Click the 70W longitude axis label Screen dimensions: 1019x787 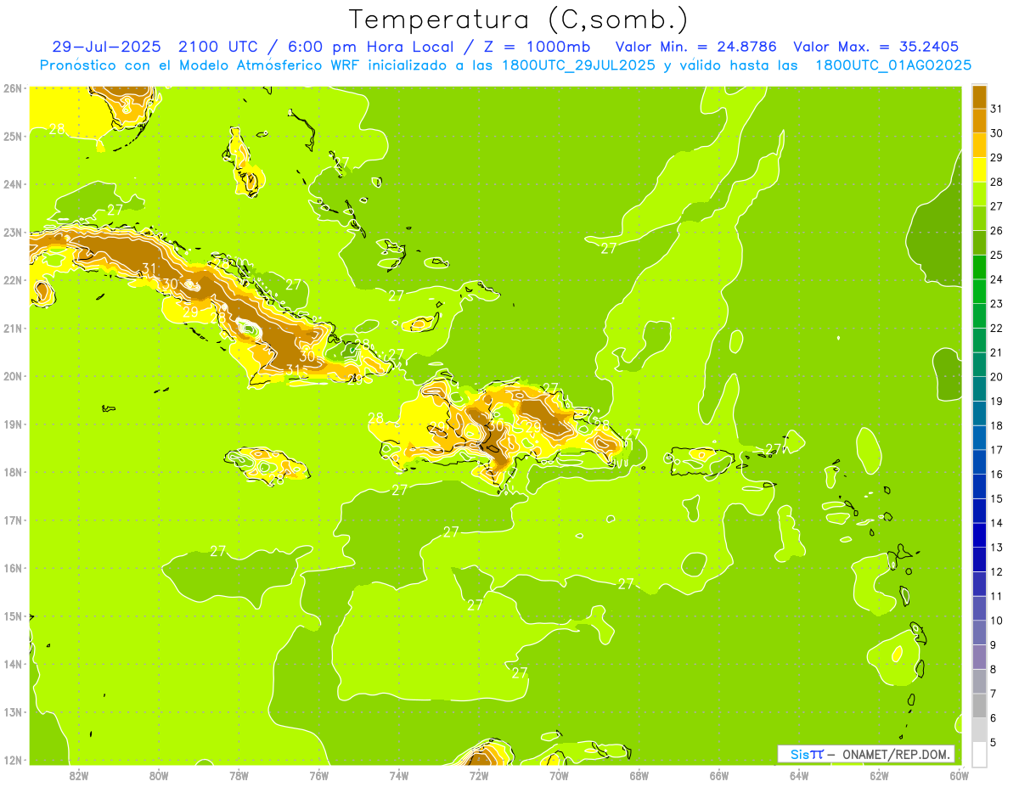pos(559,775)
